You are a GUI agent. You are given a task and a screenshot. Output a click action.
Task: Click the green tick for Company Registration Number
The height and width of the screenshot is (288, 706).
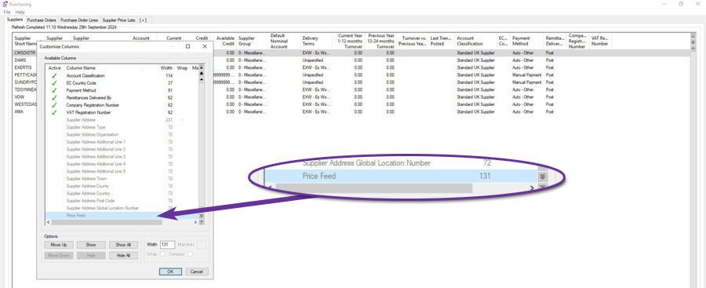pos(54,105)
